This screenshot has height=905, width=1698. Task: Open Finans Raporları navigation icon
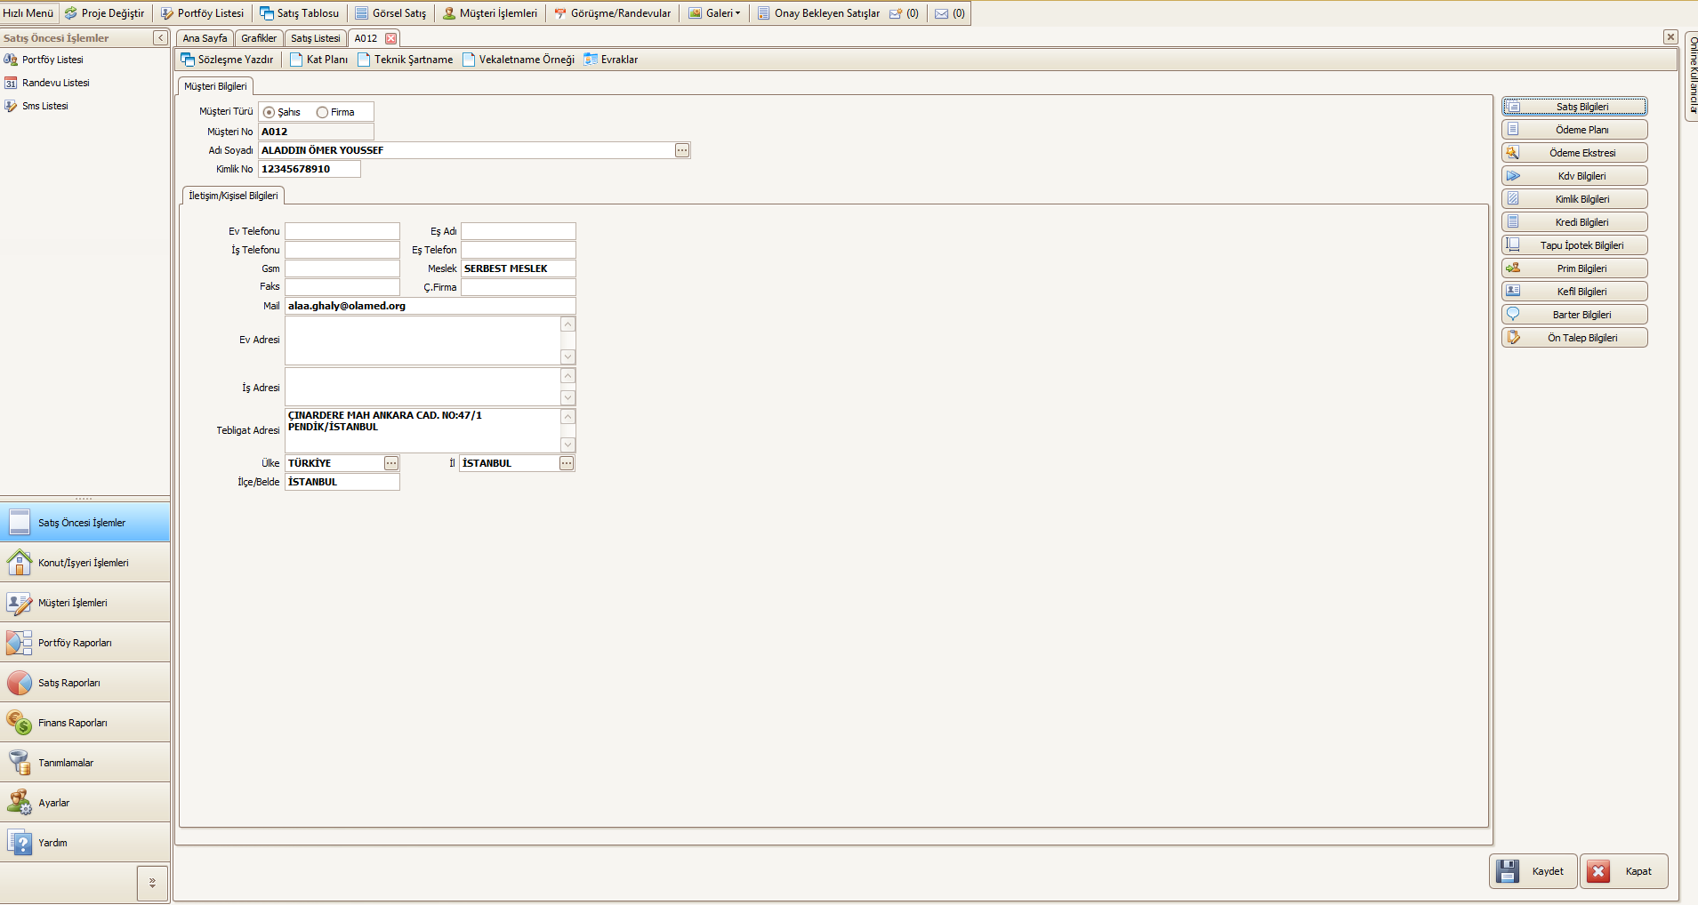pos(19,723)
